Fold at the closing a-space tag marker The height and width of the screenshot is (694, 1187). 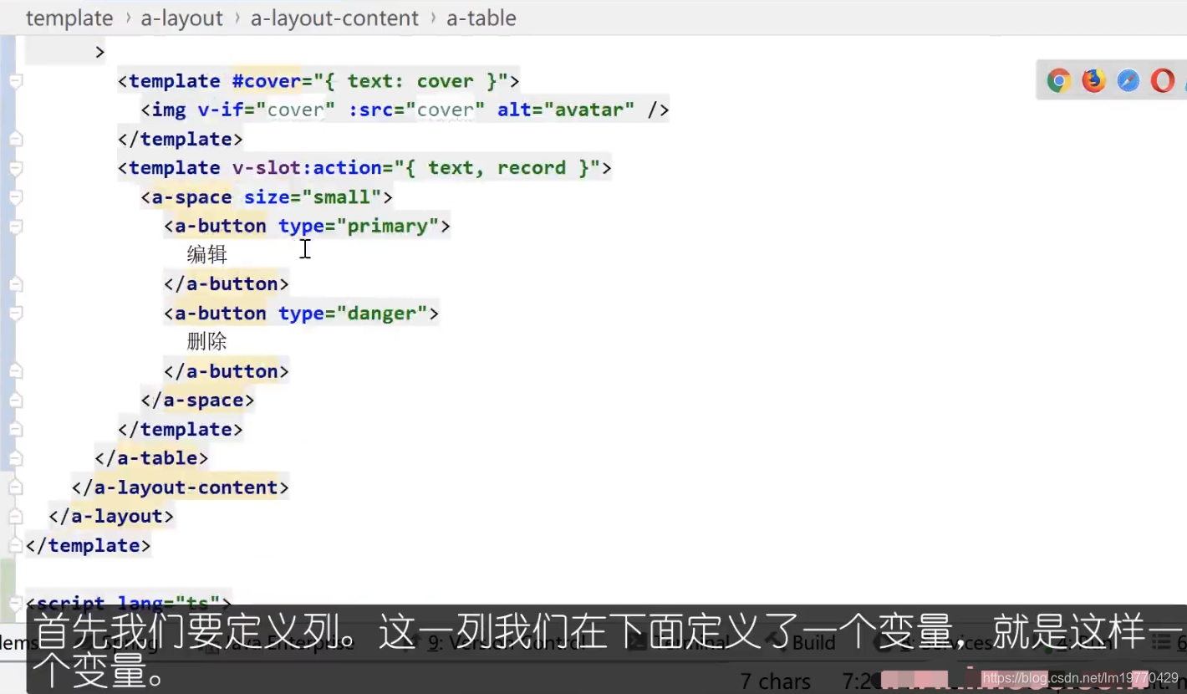[x=15, y=401]
